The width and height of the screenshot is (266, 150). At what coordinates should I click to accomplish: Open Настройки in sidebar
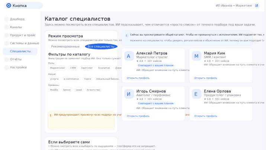click(x=18, y=67)
